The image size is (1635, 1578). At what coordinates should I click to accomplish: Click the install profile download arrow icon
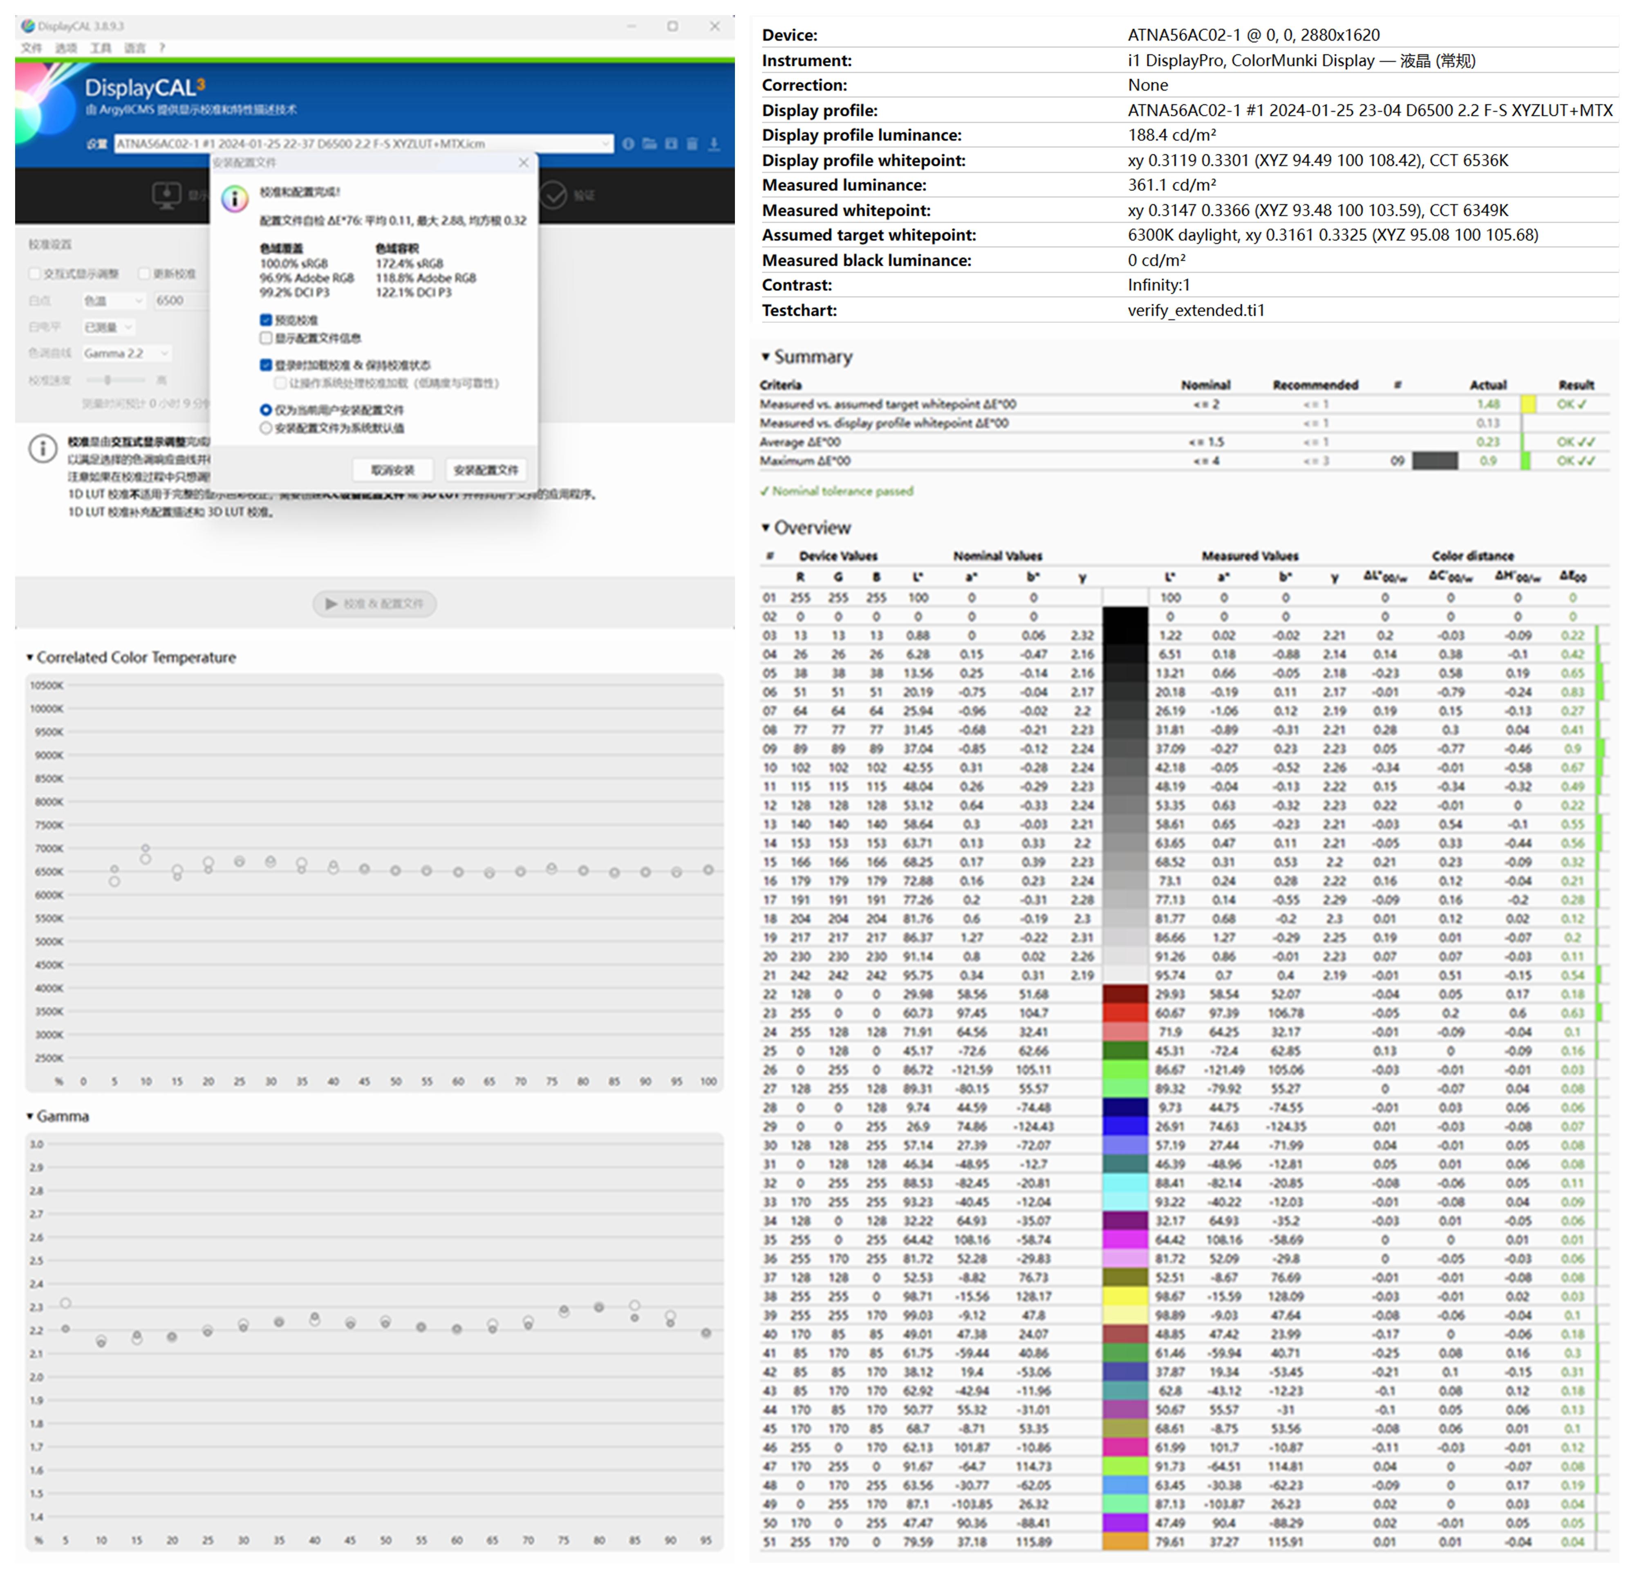coord(714,143)
